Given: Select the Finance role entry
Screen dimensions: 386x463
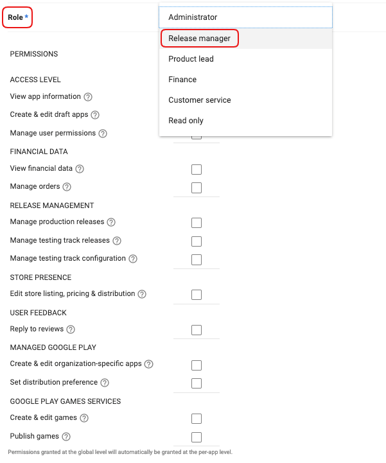Looking at the screenshot, I should [x=182, y=80].
